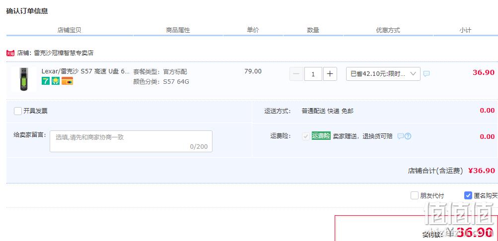Click the 卖家赠送，退换货可赔 text
The width and height of the screenshot is (498, 241).
coord(363,136)
